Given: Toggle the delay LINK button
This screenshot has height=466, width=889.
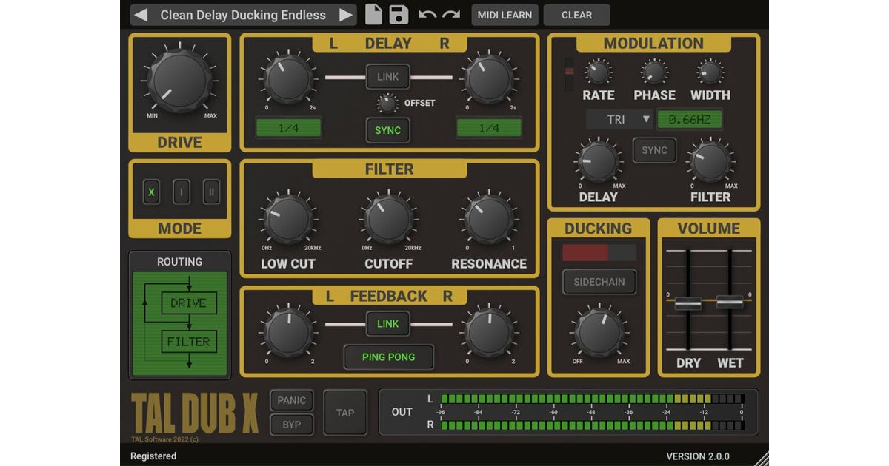Looking at the screenshot, I should (387, 77).
